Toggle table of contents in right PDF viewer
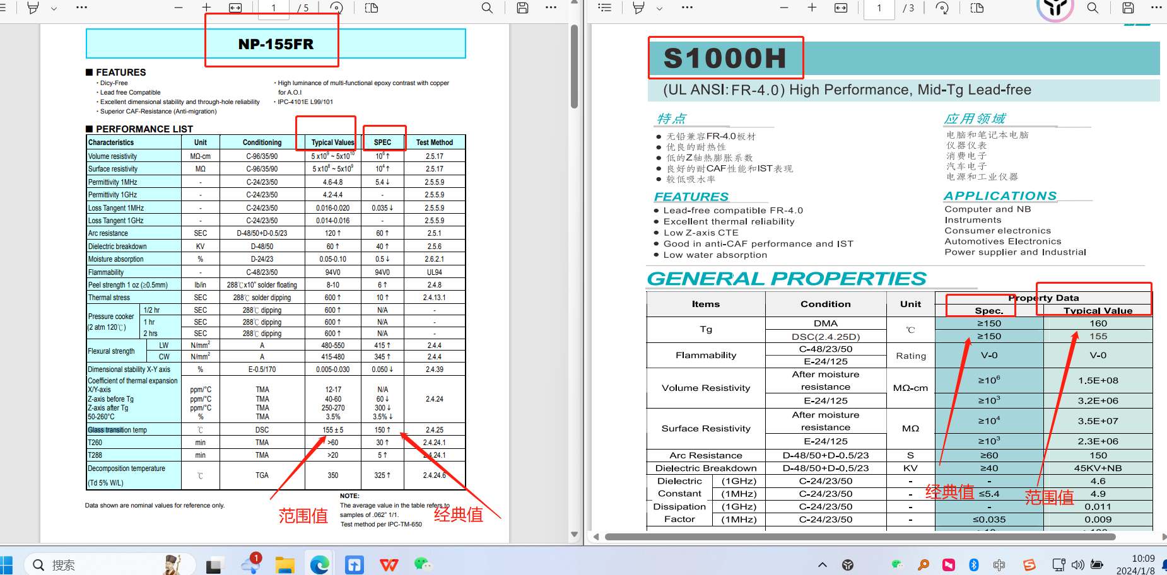Viewport: 1167px width, 575px height. pyautogui.click(x=604, y=8)
